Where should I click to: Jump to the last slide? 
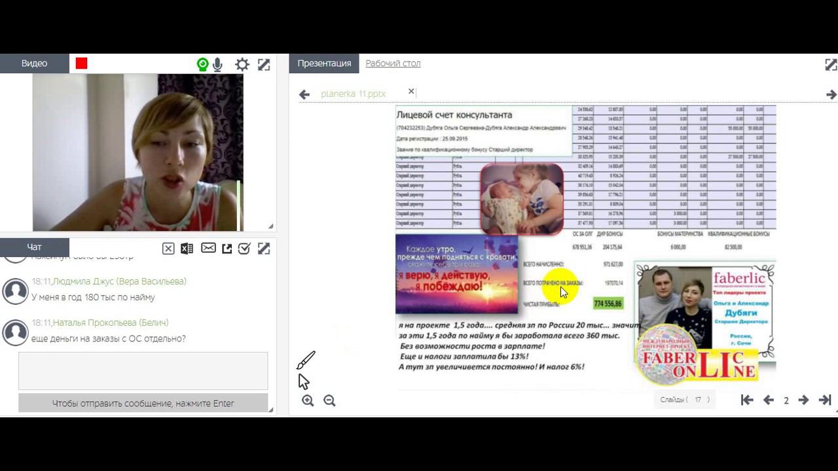pyautogui.click(x=825, y=400)
